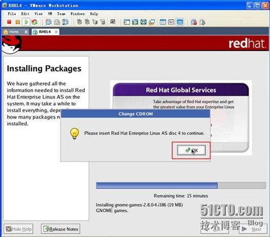Click the package installation progress bar
The image size is (270, 237).
(181, 186)
